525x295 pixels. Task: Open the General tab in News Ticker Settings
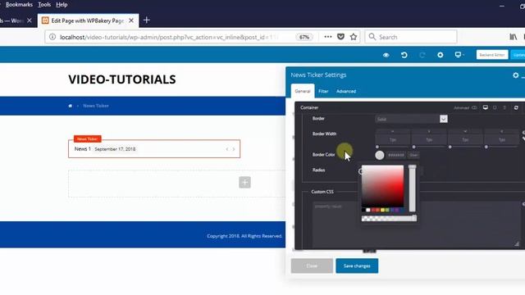pos(303,91)
